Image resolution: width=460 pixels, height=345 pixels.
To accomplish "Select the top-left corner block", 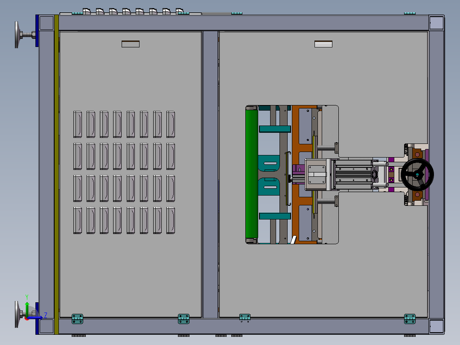I will [47, 23].
